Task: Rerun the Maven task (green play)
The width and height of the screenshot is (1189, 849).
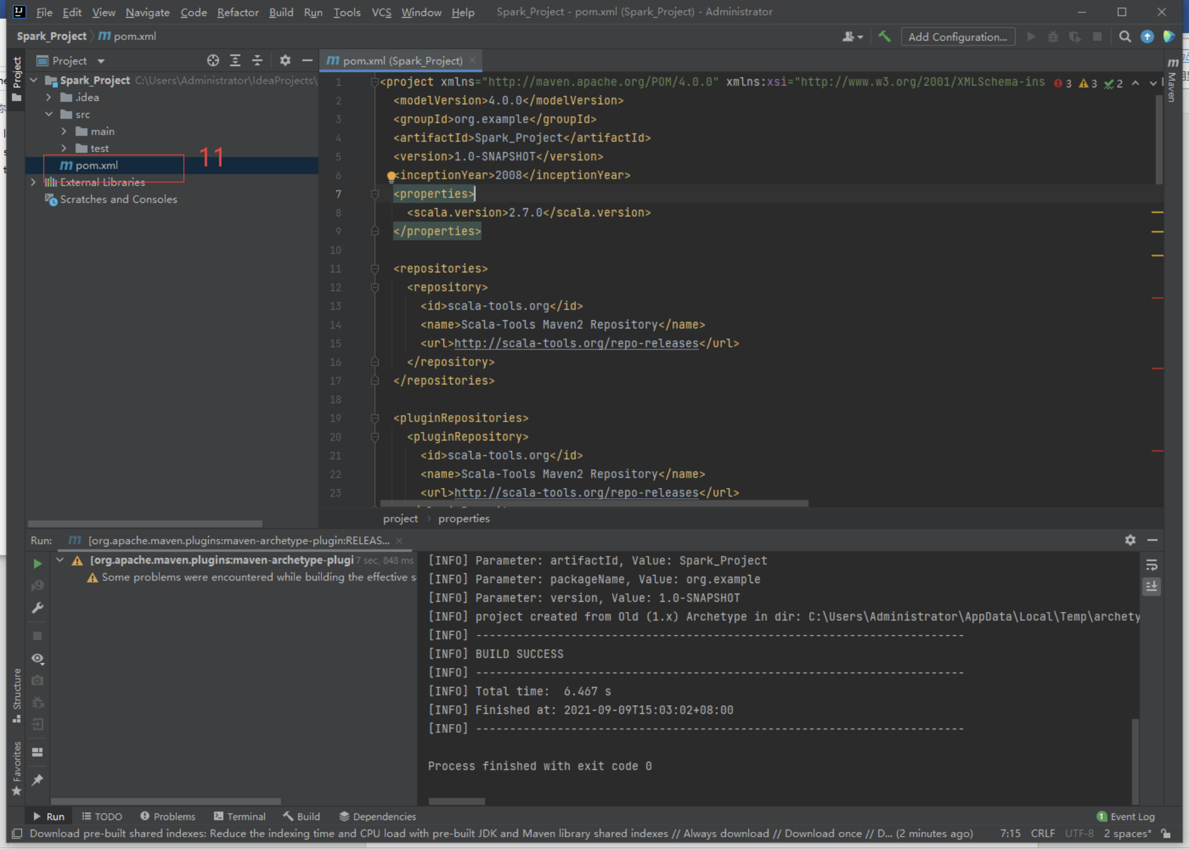Action: (37, 564)
